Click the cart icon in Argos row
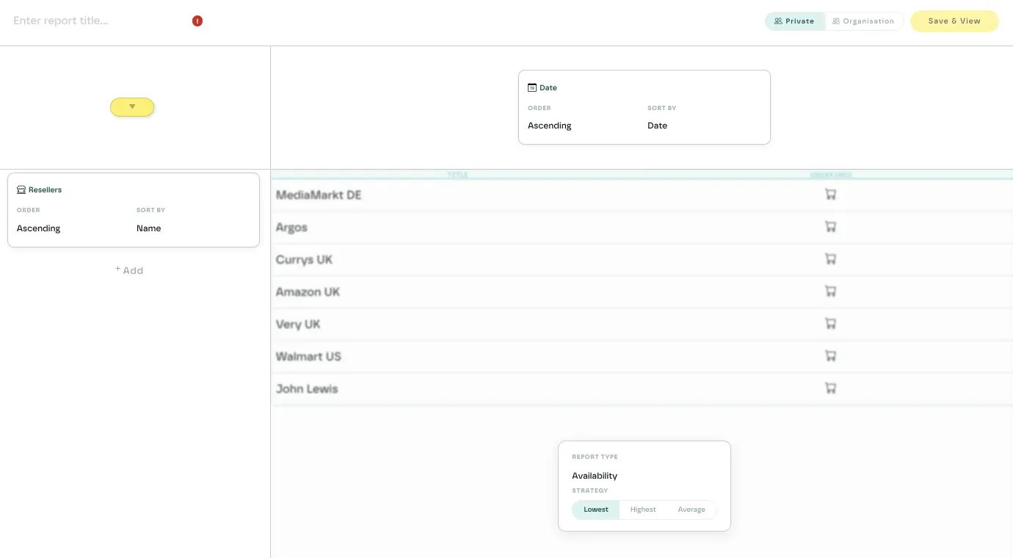This screenshot has width=1013, height=558. (x=831, y=227)
